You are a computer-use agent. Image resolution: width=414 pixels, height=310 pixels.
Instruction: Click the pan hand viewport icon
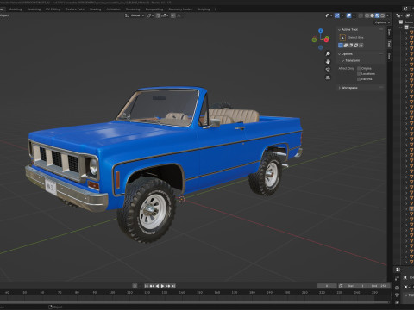(328, 62)
